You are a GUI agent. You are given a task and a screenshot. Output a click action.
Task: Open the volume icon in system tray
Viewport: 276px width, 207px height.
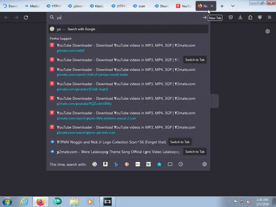point(249,202)
